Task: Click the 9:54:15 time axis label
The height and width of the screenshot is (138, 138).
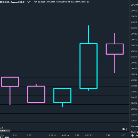Action: tap(52, 136)
